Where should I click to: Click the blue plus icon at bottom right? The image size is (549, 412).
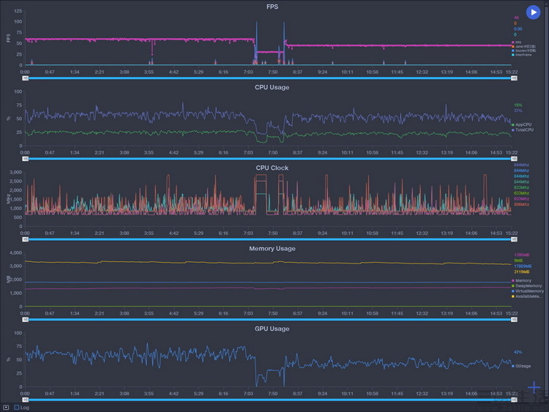(x=534, y=387)
